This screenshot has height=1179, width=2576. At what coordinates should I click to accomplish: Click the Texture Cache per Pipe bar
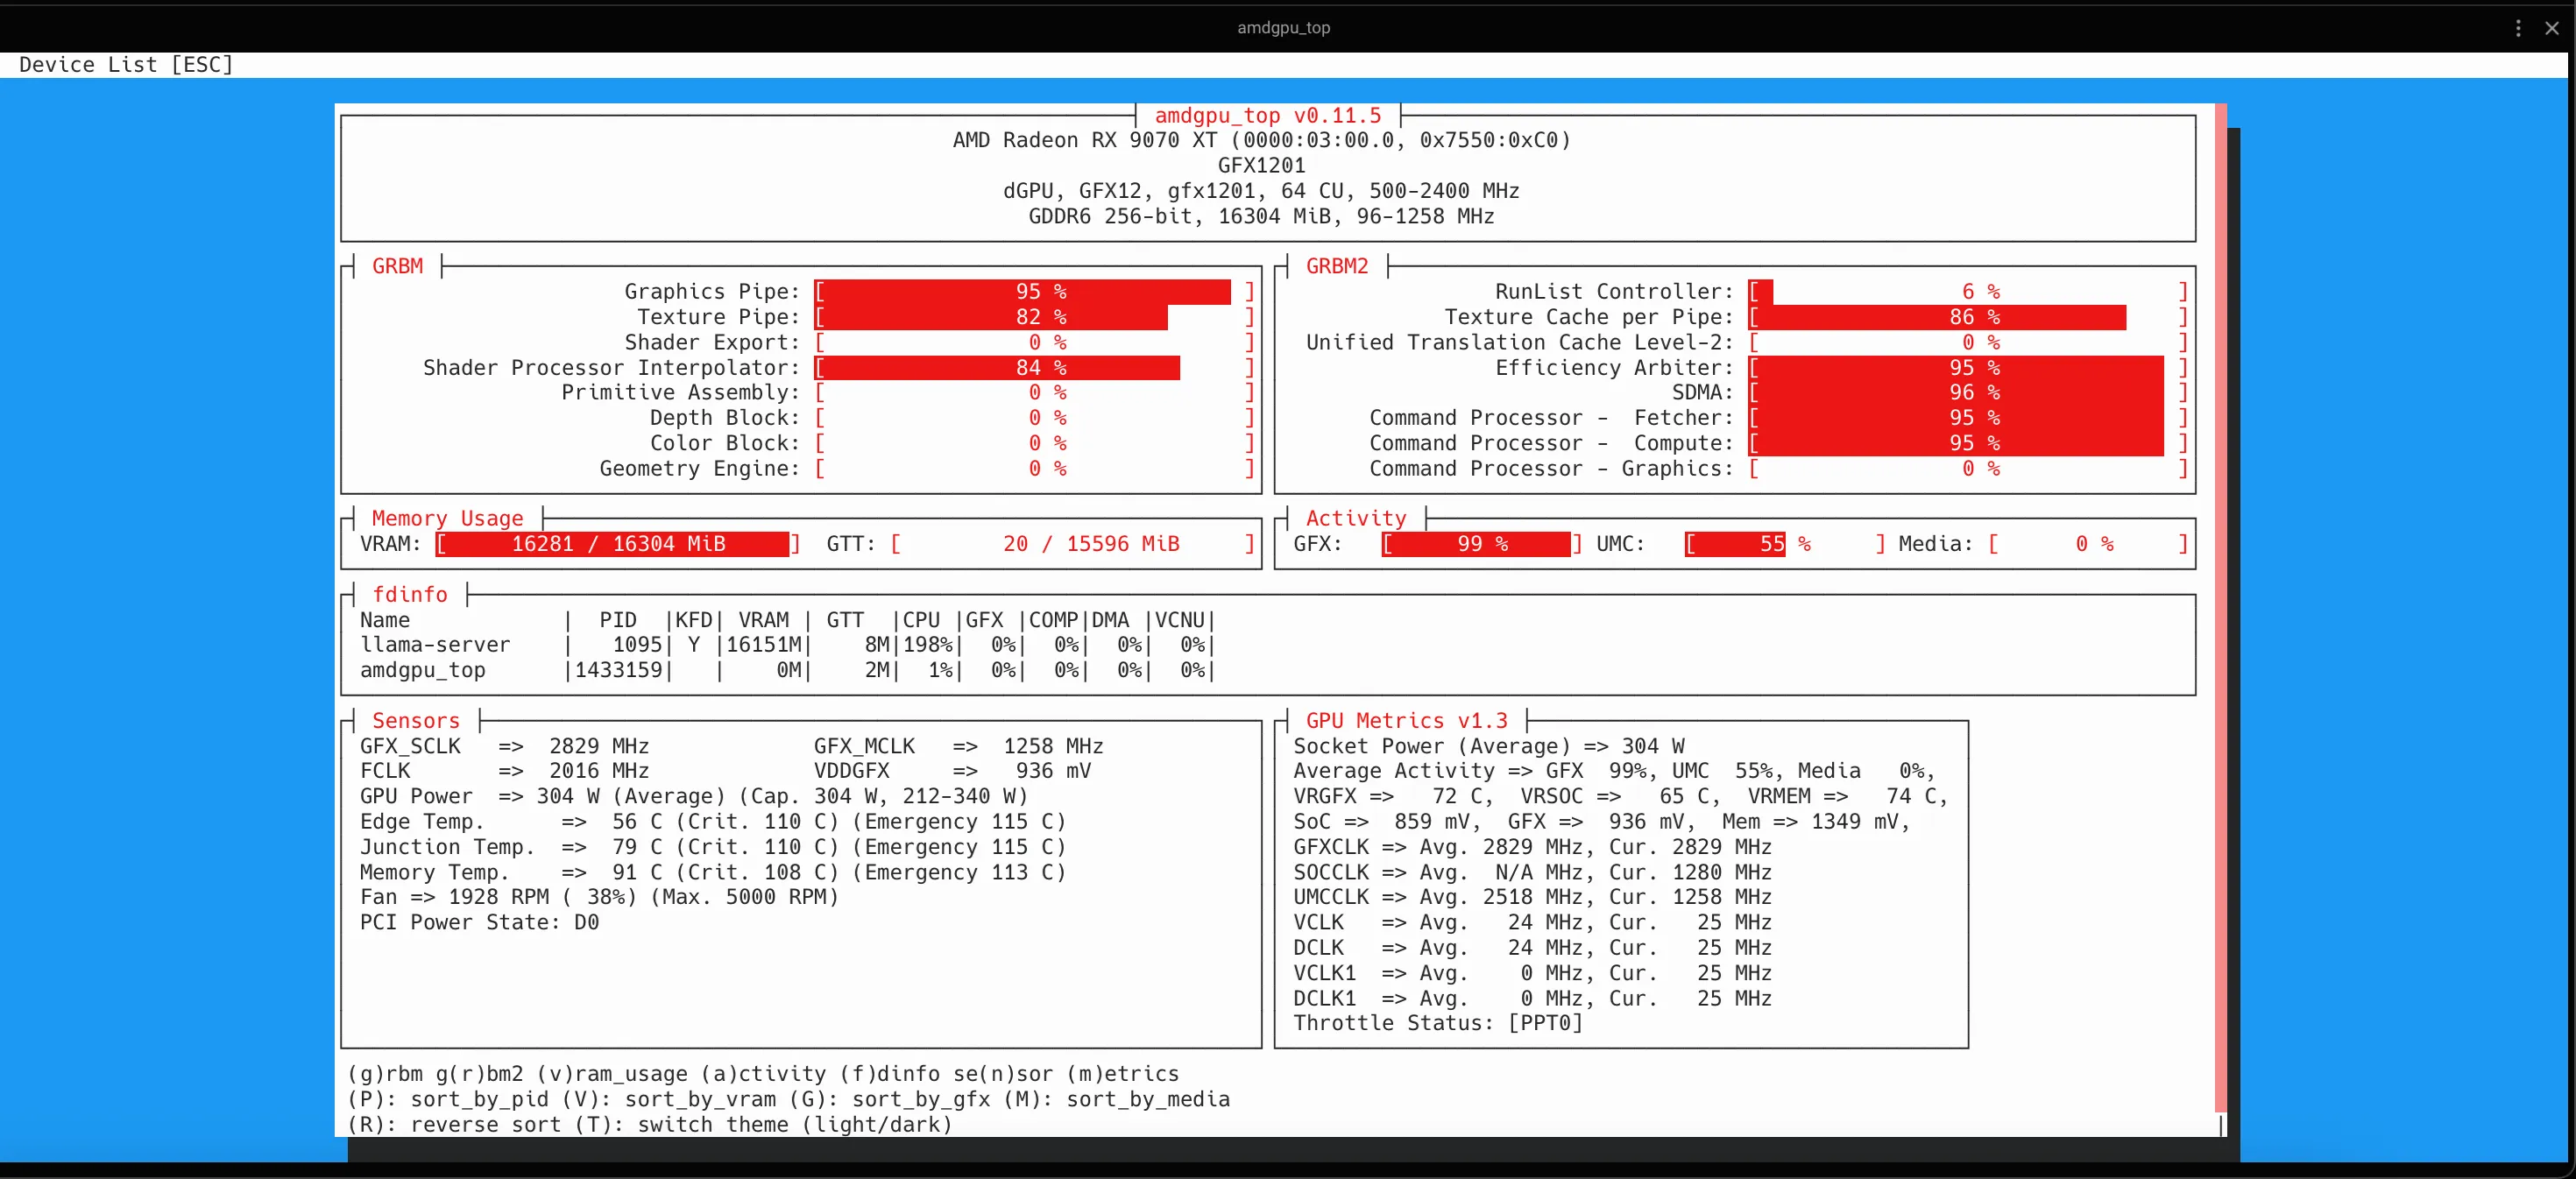(1968, 317)
